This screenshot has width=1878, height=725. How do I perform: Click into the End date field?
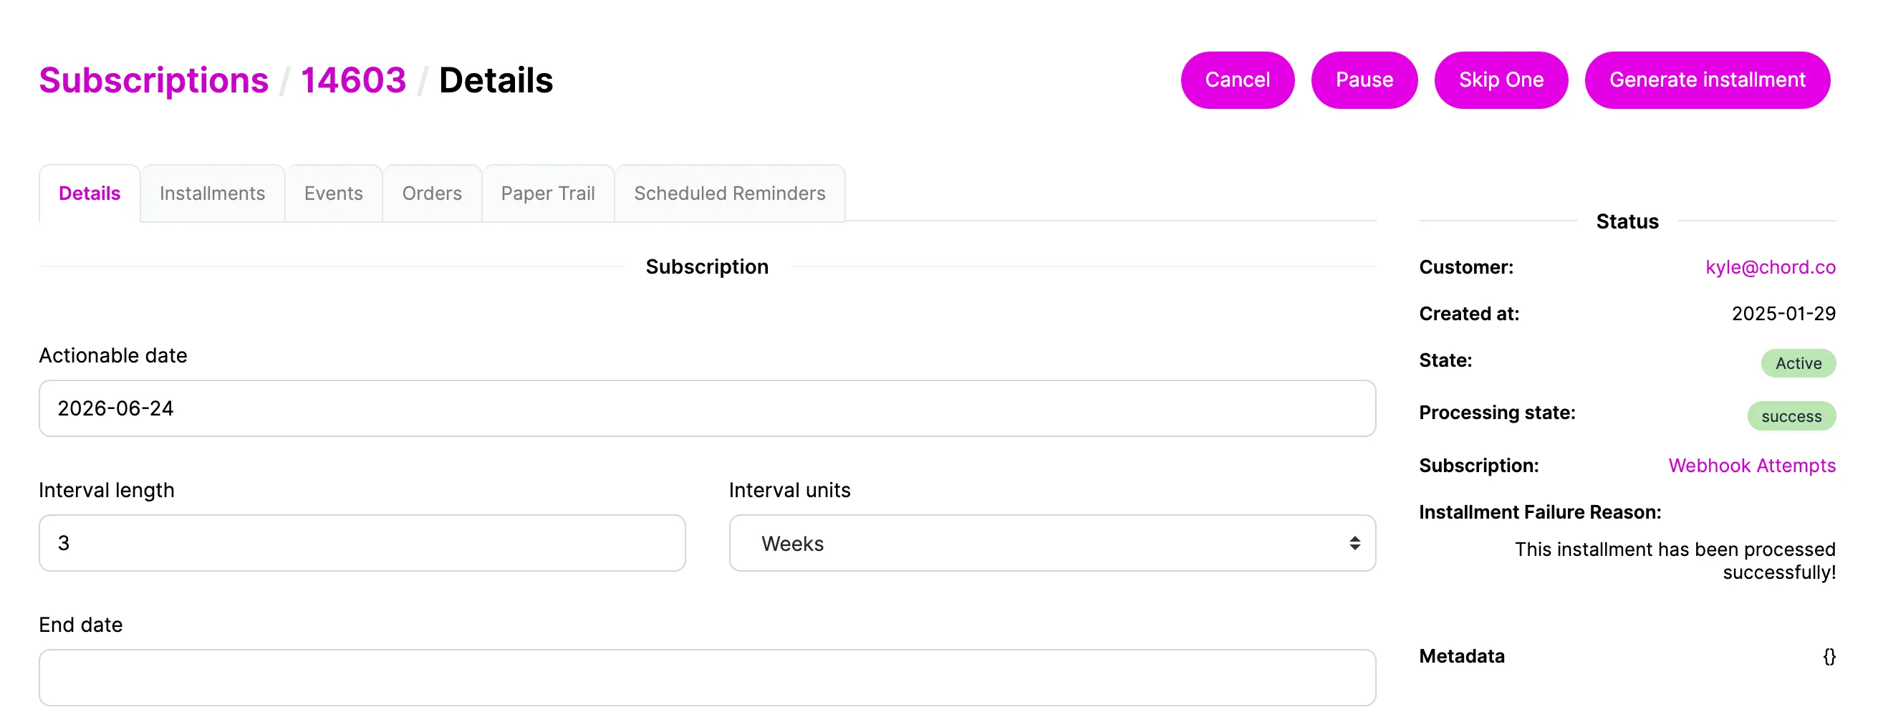tap(707, 678)
